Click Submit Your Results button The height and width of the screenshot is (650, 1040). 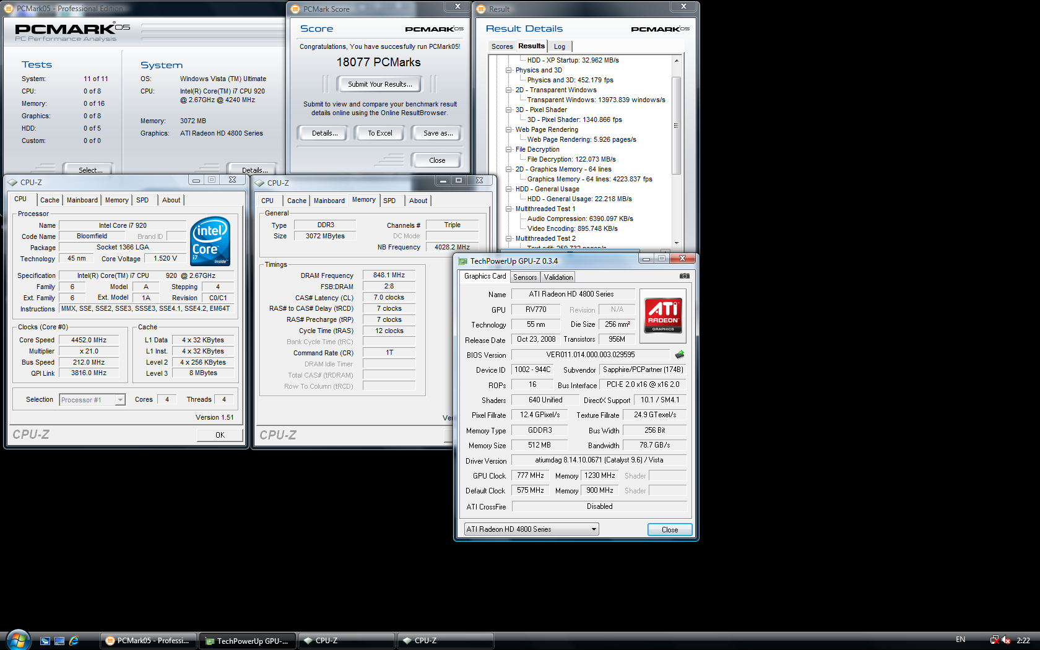click(x=379, y=84)
